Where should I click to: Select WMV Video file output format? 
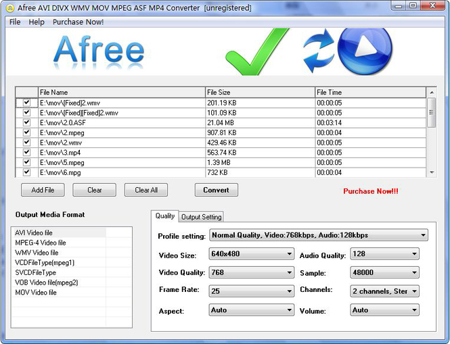point(59,253)
